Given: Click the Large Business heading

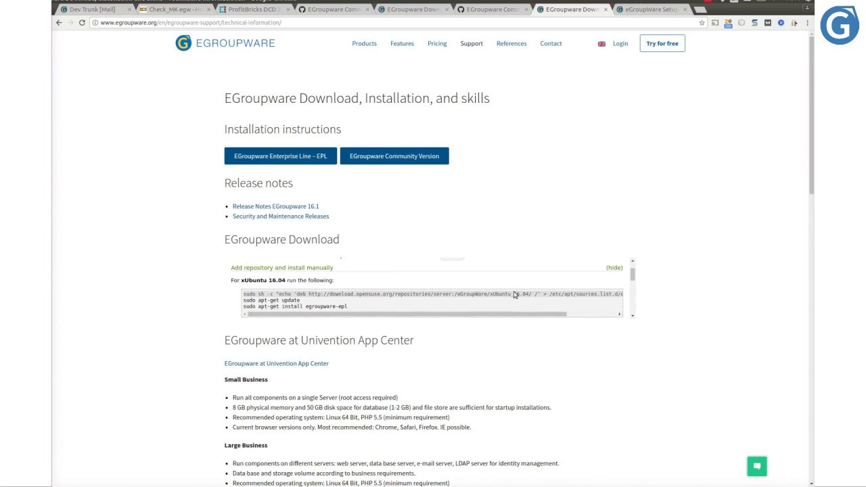Looking at the screenshot, I should point(246,445).
